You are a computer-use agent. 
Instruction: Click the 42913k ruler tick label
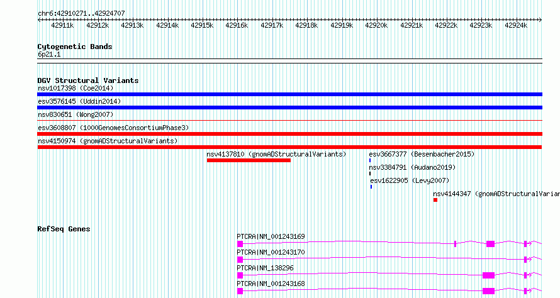[x=132, y=26]
